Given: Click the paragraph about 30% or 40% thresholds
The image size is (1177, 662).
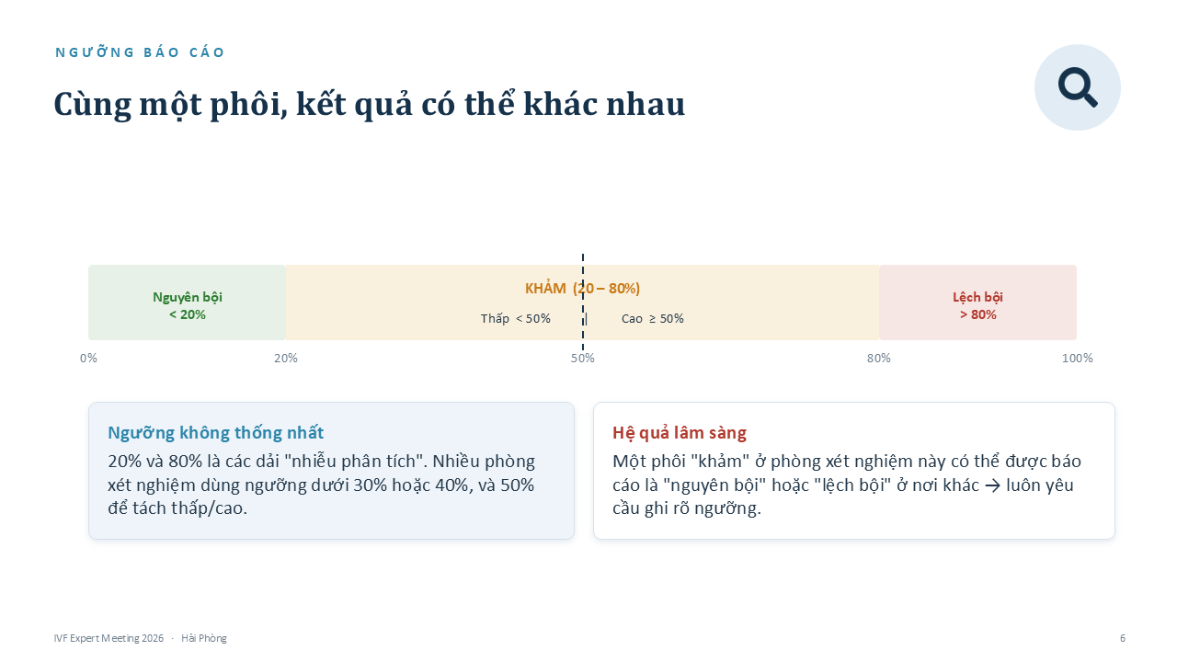Looking at the screenshot, I should pyautogui.click(x=321, y=485).
